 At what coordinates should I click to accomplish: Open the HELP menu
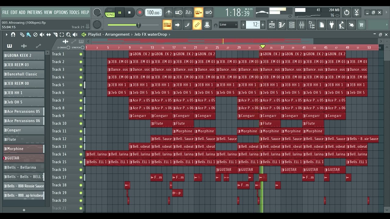pyautogui.click(x=85, y=12)
